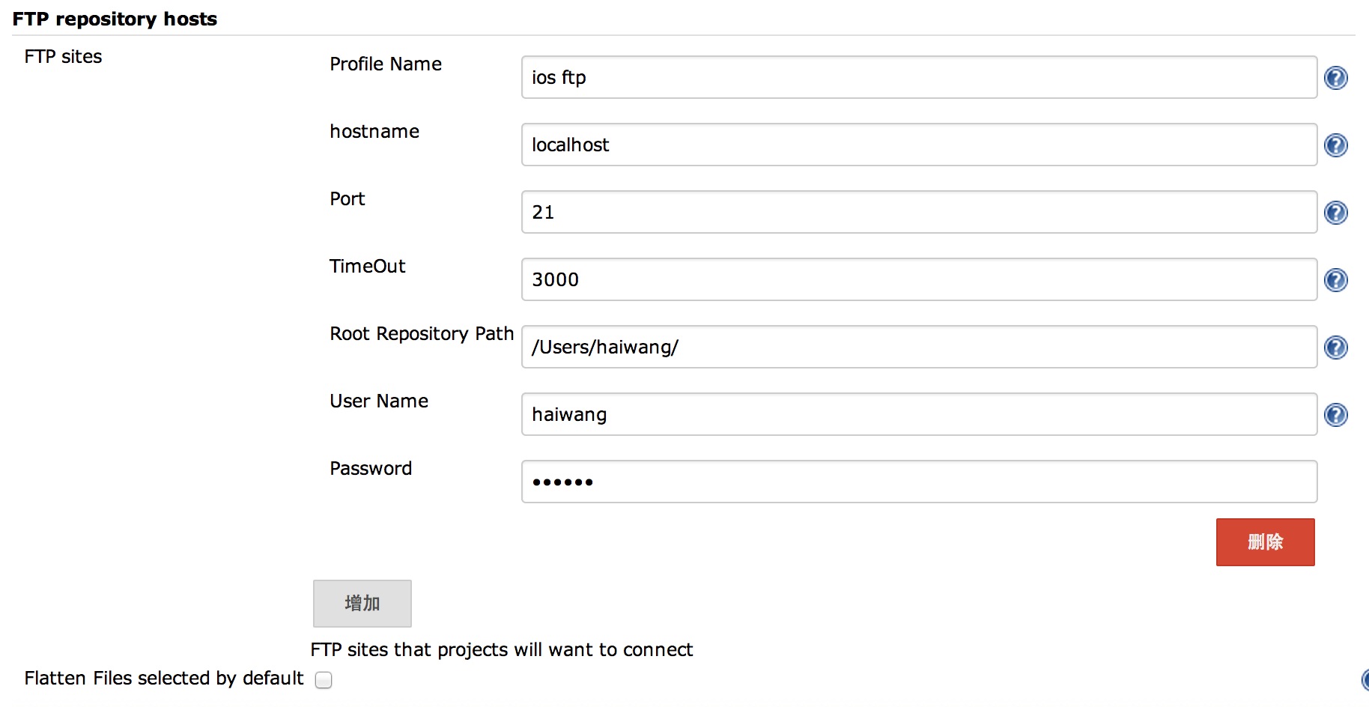Click the 'FTP repository hosts' section heading
The image size is (1369, 707).
115,19
